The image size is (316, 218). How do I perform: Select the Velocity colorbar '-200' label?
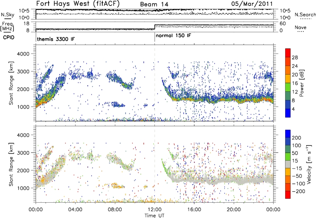pos(299,191)
